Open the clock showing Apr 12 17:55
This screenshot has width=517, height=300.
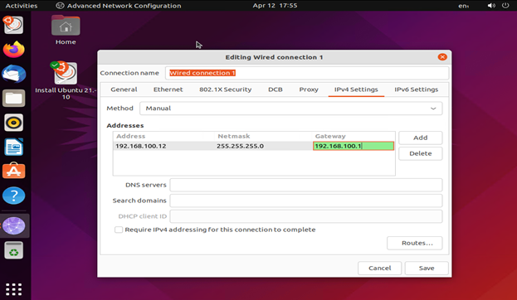click(x=275, y=6)
